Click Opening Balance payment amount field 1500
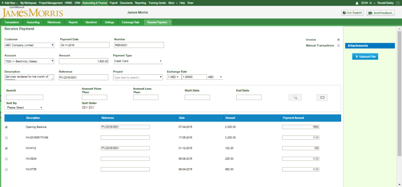This screenshot has height=187, width=402. tap(301, 127)
